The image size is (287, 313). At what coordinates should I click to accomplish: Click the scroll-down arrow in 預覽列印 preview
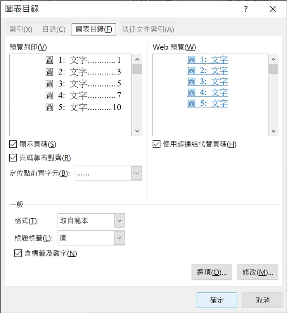click(137, 131)
